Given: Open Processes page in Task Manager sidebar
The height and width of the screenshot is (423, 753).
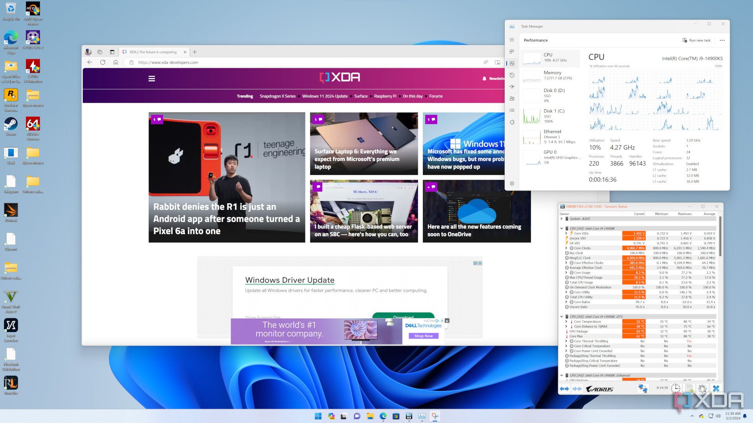Looking at the screenshot, I should [x=512, y=52].
